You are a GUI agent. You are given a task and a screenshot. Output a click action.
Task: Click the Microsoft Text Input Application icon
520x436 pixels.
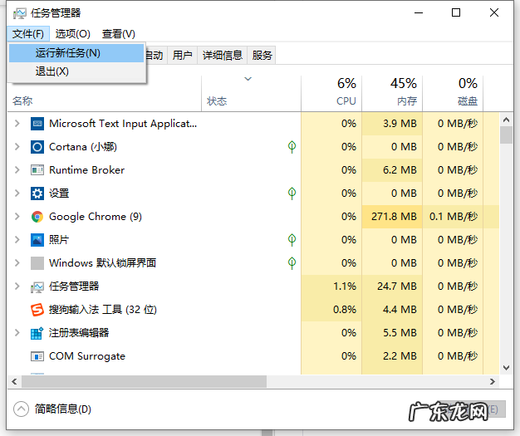pyautogui.click(x=37, y=124)
